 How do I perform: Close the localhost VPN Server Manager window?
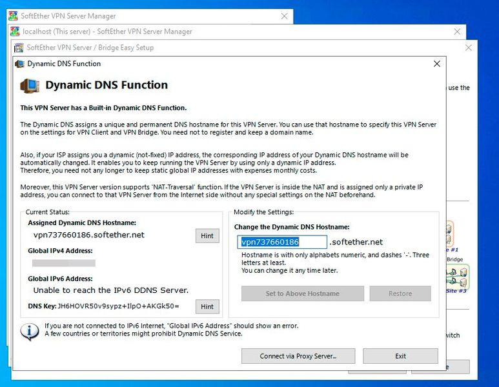457,32
